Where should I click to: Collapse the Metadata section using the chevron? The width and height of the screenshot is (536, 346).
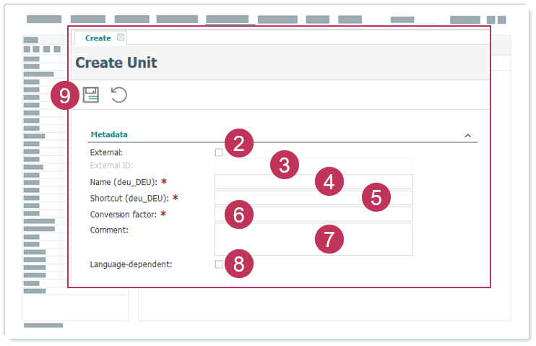(x=467, y=135)
